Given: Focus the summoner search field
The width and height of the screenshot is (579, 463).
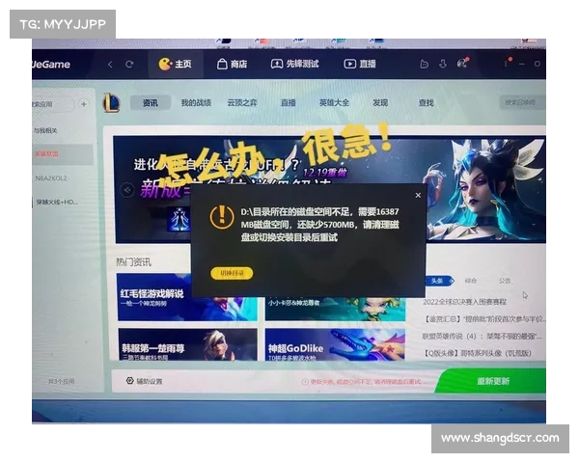Looking at the screenshot, I should coord(522,102).
